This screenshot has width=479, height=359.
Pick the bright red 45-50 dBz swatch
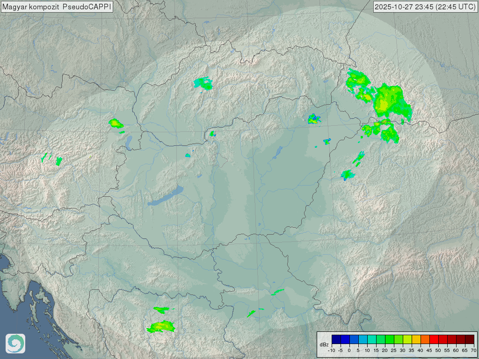(434, 339)
